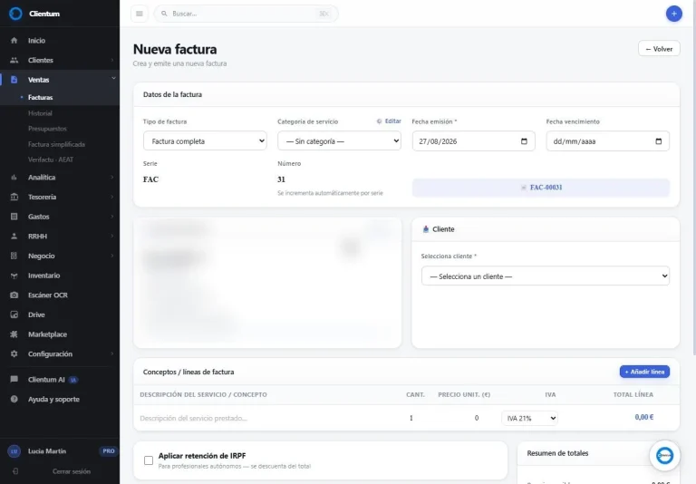Screen dimensions: 696x484
Task: Click the Configuración gear icon
Action: pos(14,353)
